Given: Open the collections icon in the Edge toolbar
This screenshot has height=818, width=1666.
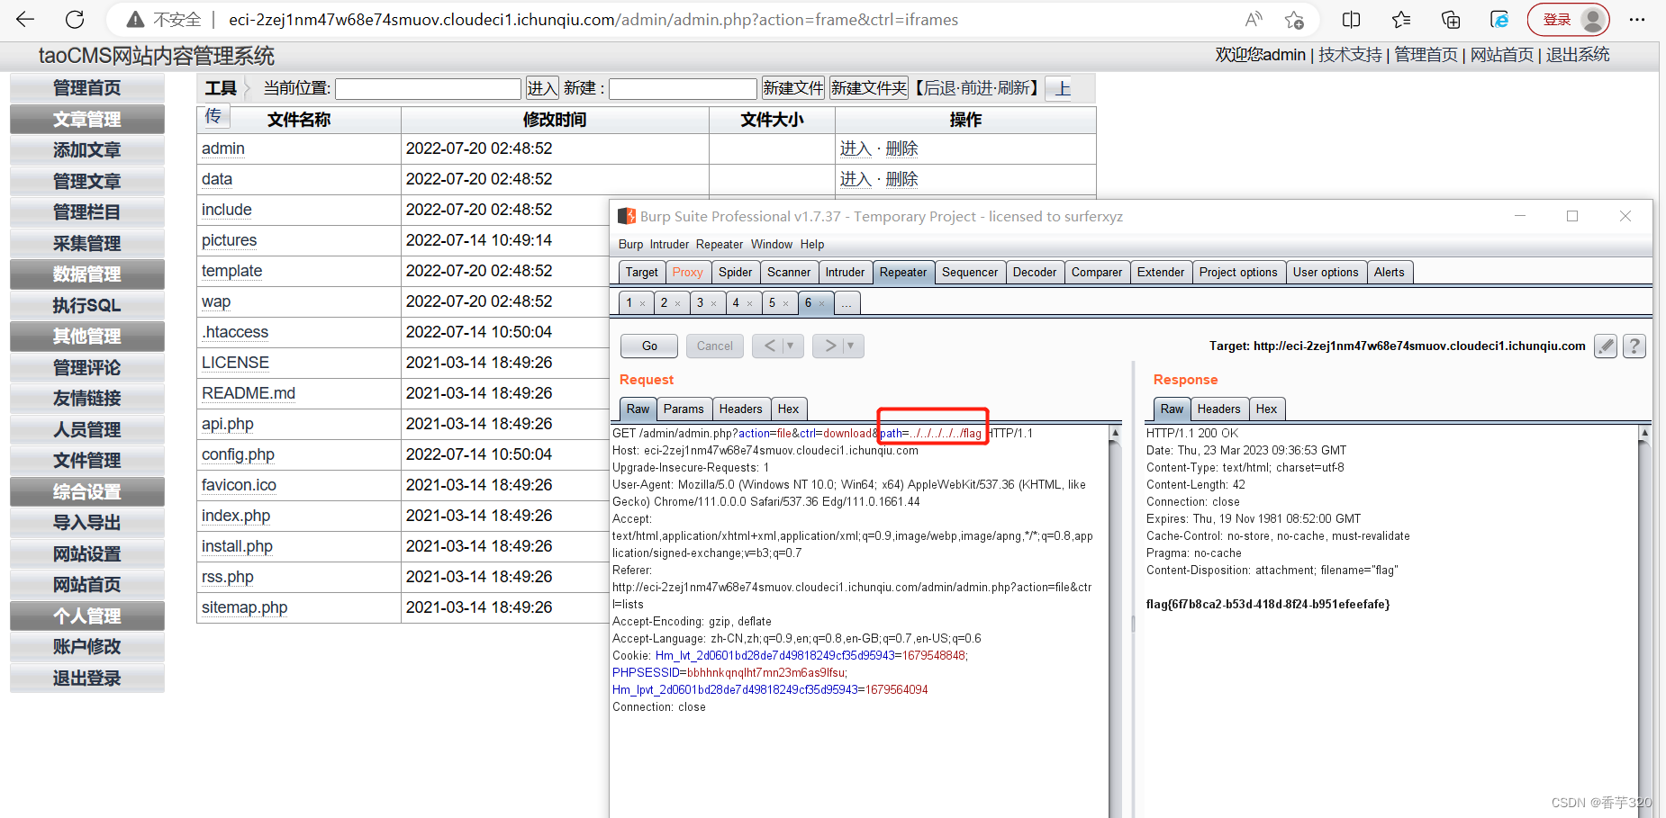Looking at the screenshot, I should coord(1450,19).
